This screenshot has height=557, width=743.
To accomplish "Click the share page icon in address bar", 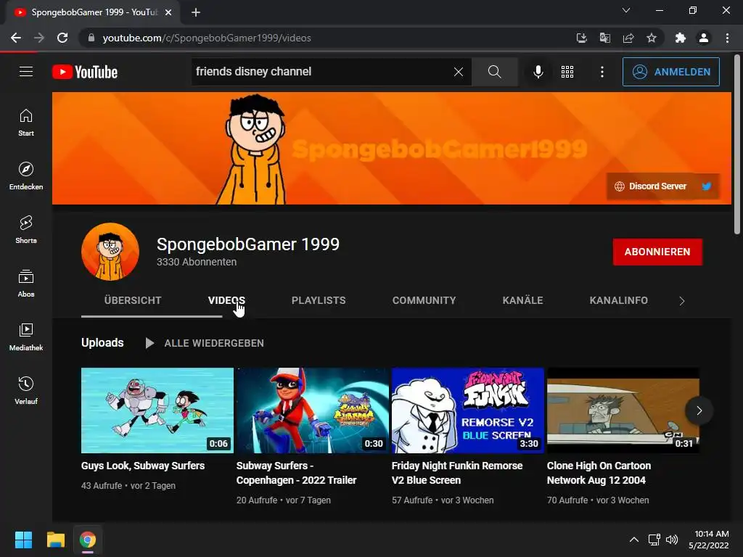I will 628,38.
